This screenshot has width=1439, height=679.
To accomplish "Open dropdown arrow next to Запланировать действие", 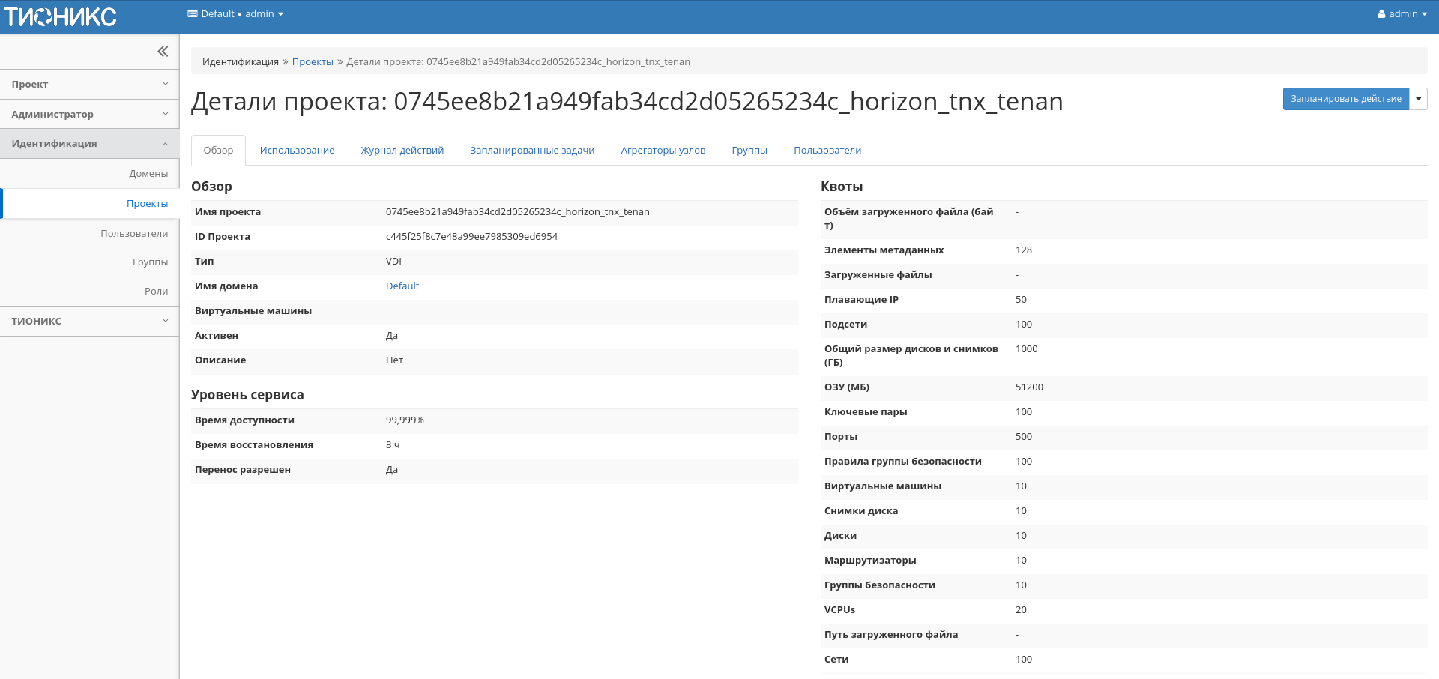I will click(x=1418, y=99).
